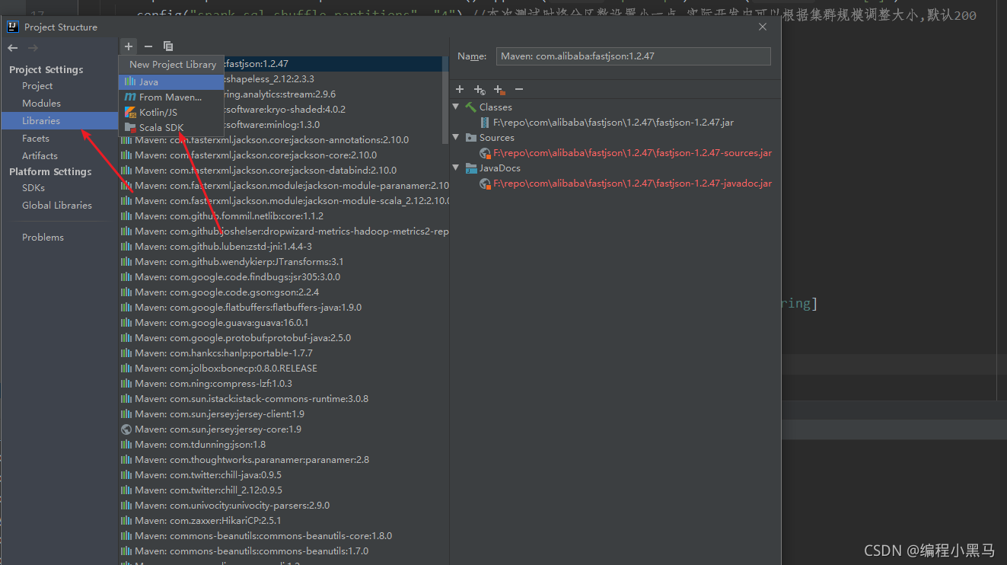This screenshot has height=565, width=1007.
Task: Select fastjson-1.2.47-sources.jar entry
Action: click(633, 152)
